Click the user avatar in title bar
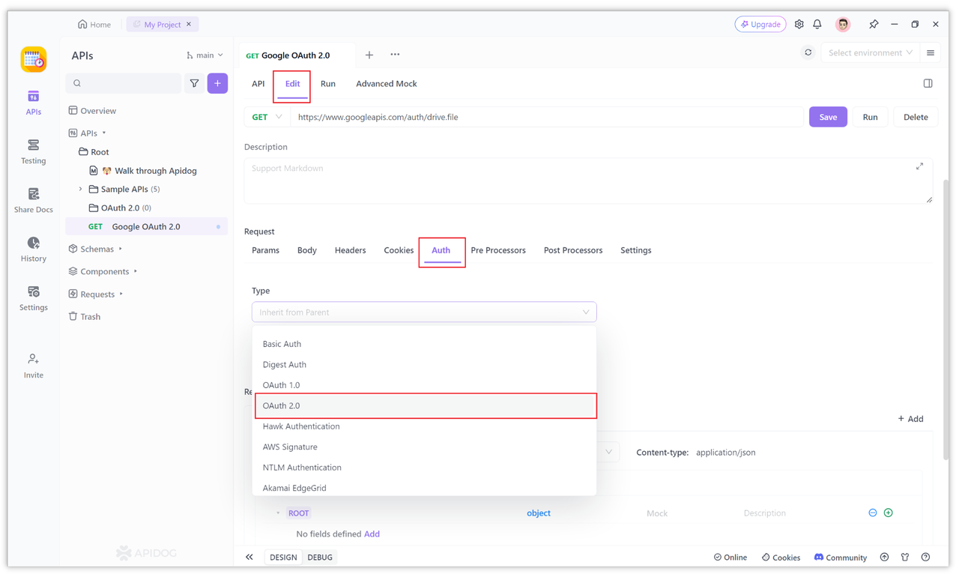The width and height of the screenshot is (959, 574). coord(843,24)
